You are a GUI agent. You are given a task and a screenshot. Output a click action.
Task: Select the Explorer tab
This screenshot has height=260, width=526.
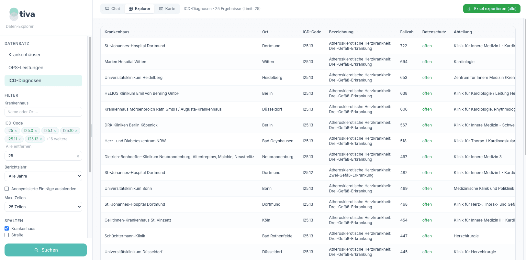140,9
